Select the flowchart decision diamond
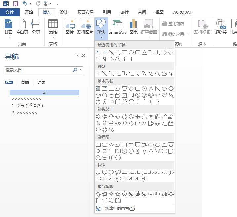 click(111, 145)
